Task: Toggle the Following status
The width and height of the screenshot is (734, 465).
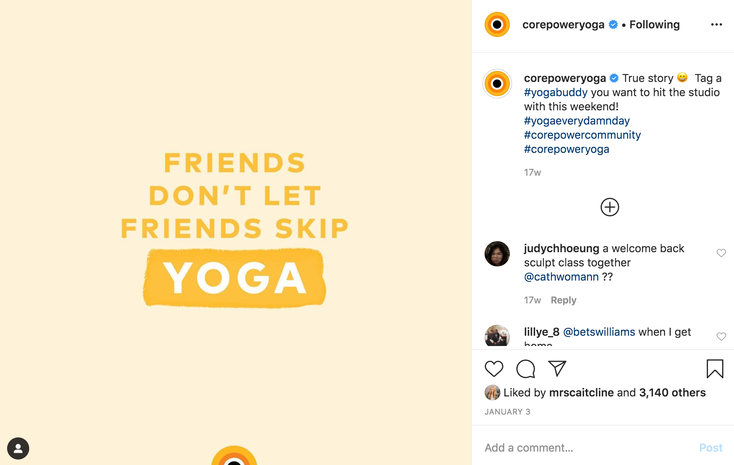Action: coord(654,24)
